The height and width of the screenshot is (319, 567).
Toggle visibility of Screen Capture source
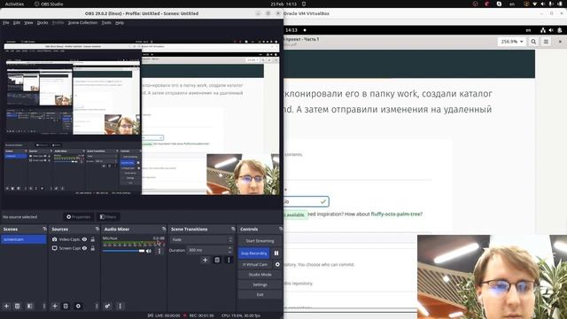[84, 248]
